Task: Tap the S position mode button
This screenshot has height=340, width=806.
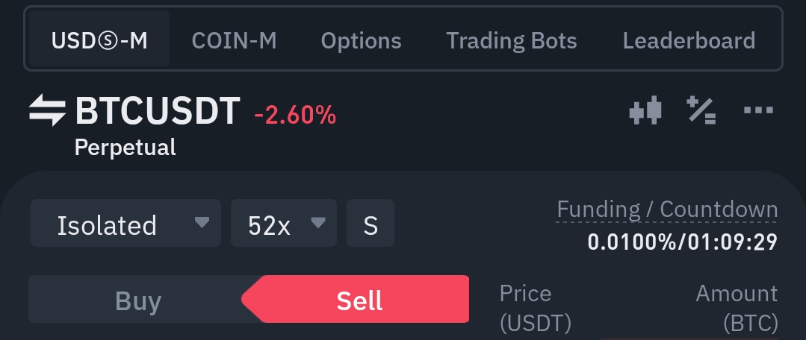Action: click(370, 223)
